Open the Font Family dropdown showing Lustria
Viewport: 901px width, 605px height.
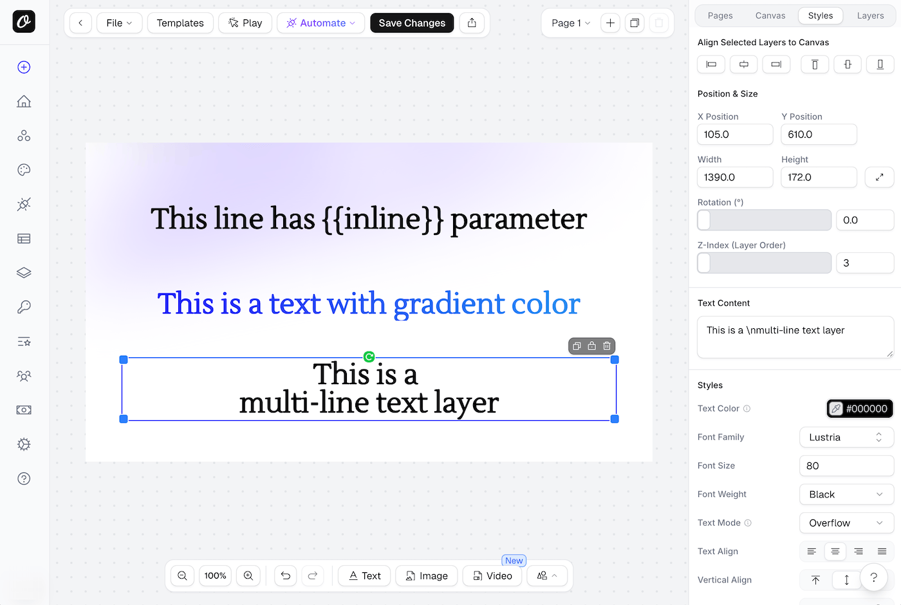[846, 437]
